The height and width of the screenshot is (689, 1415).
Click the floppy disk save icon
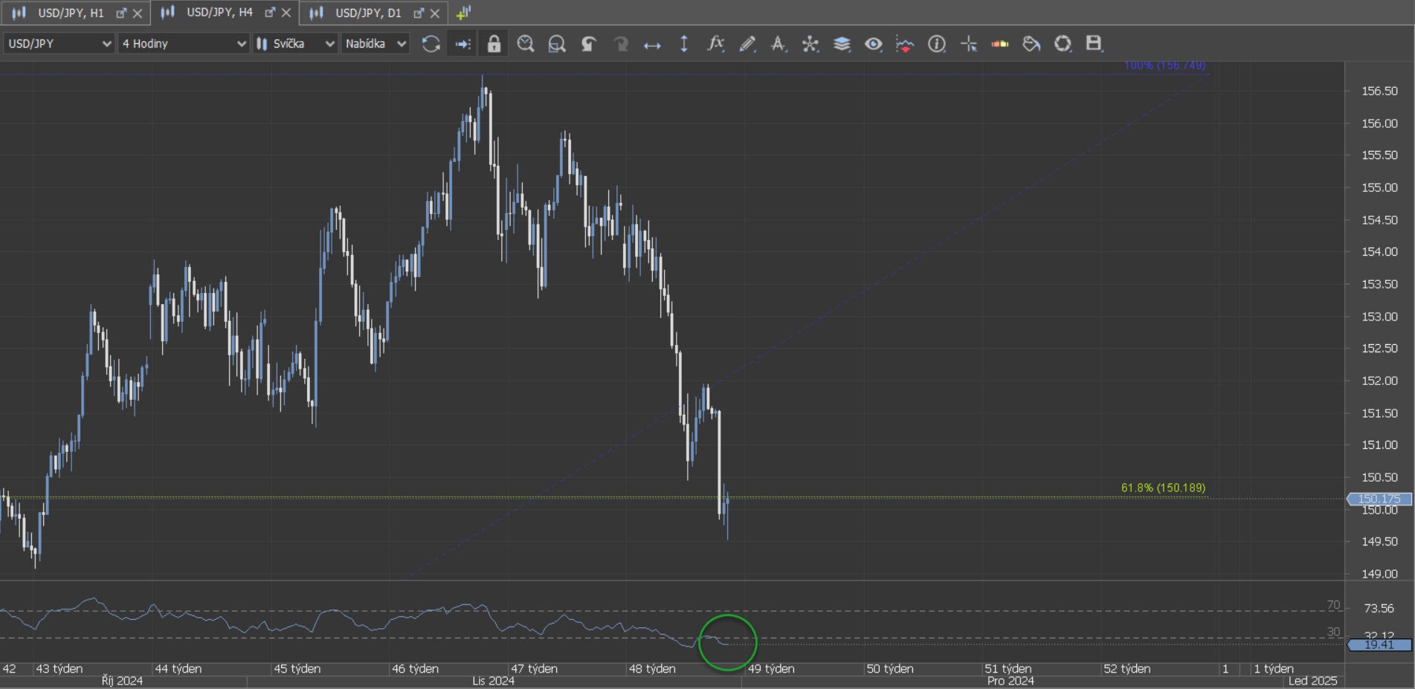[x=1094, y=44]
